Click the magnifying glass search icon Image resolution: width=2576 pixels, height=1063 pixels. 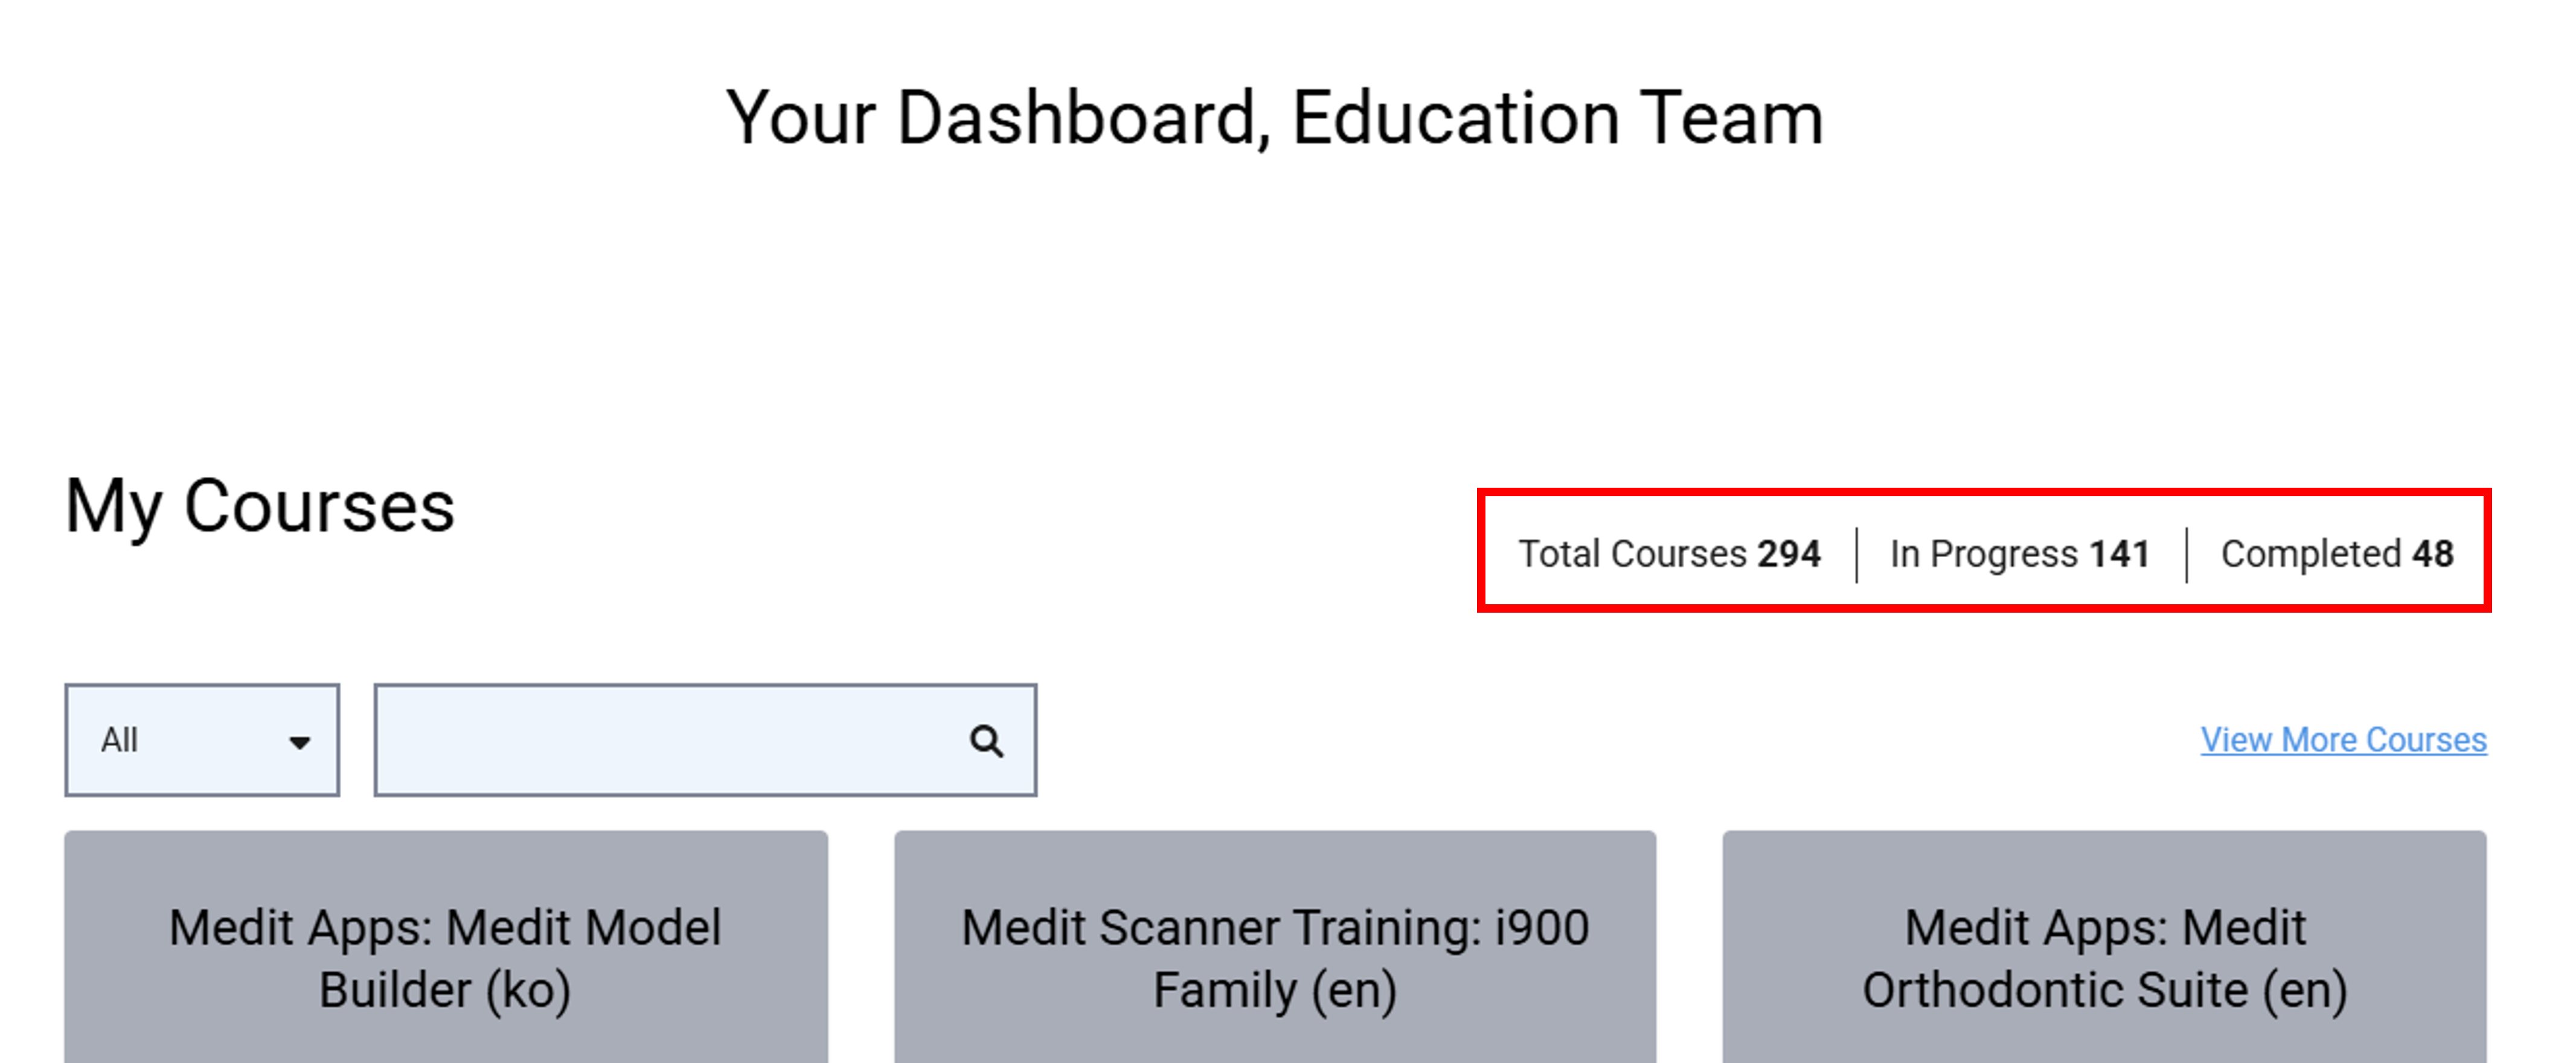tap(986, 741)
